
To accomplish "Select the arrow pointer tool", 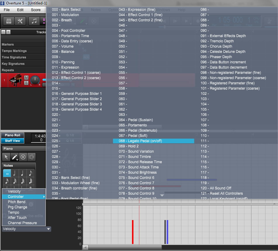I will tap(7, 157).
